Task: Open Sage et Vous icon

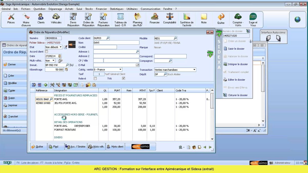Action: point(253,20)
